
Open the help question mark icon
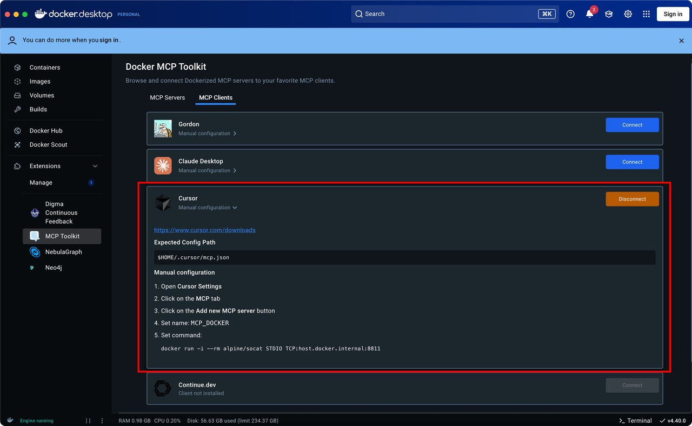[x=570, y=14]
